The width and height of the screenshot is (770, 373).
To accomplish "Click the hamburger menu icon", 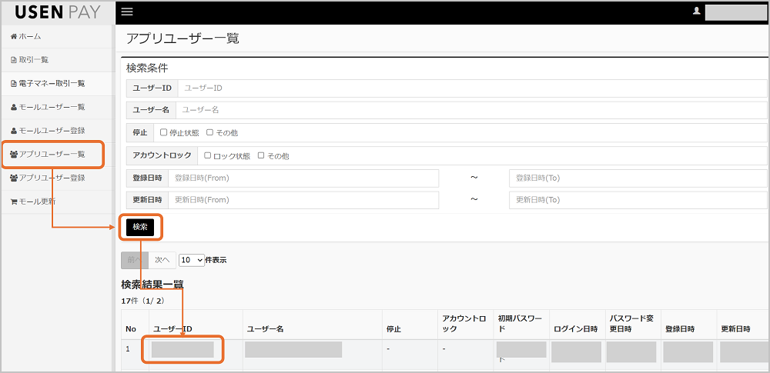I will pos(127,12).
